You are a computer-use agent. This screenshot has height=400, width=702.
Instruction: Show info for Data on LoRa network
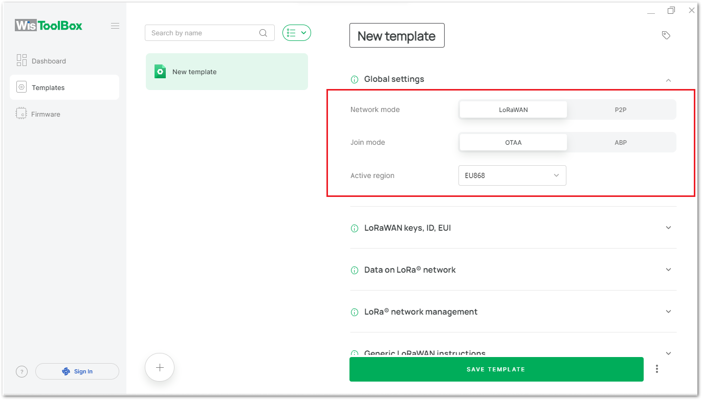[355, 270]
